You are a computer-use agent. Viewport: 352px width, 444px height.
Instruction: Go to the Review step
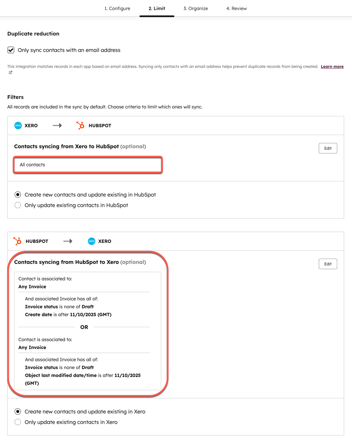click(237, 8)
